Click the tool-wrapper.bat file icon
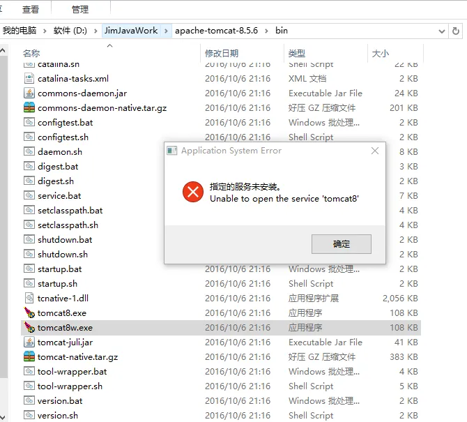The height and width of the screenshot is (422, 467). click(29, 371)
